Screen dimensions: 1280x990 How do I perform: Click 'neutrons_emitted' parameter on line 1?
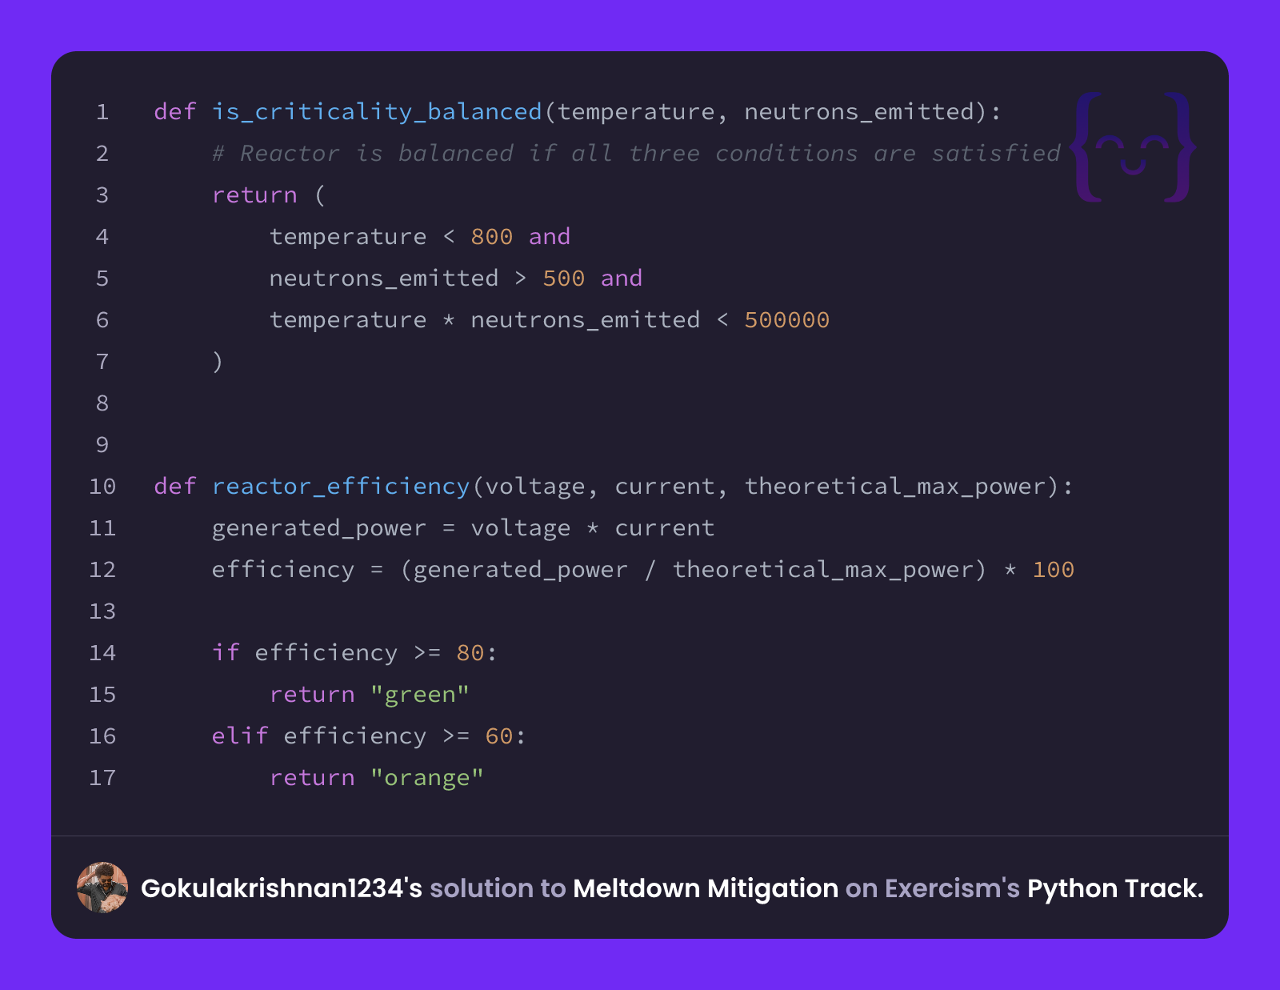[860, 111]
